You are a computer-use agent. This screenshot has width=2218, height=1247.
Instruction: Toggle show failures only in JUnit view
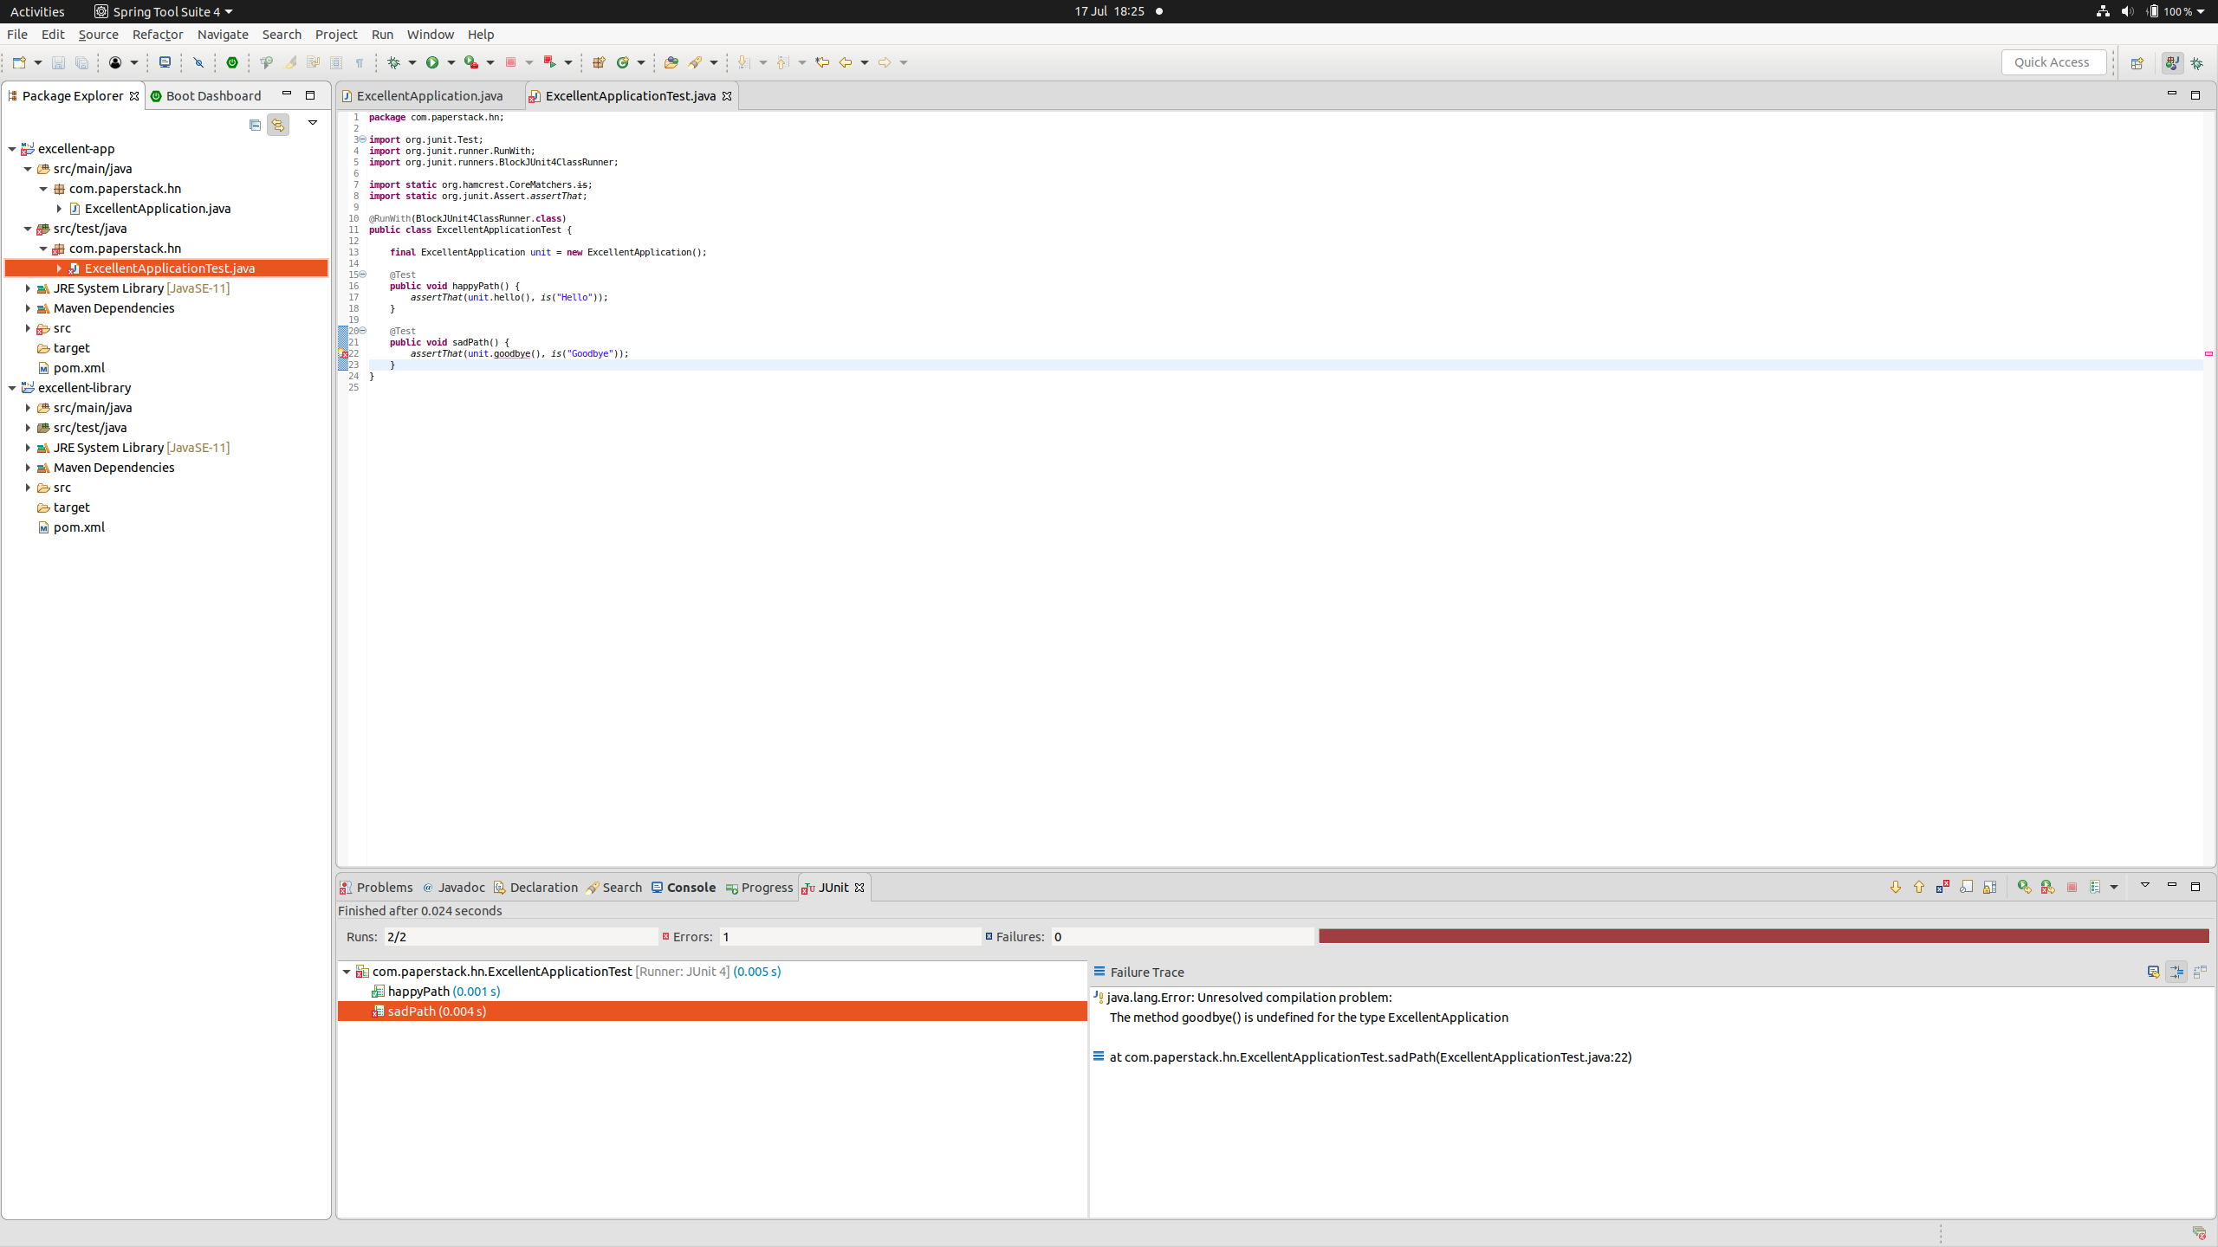(1942, 887)
